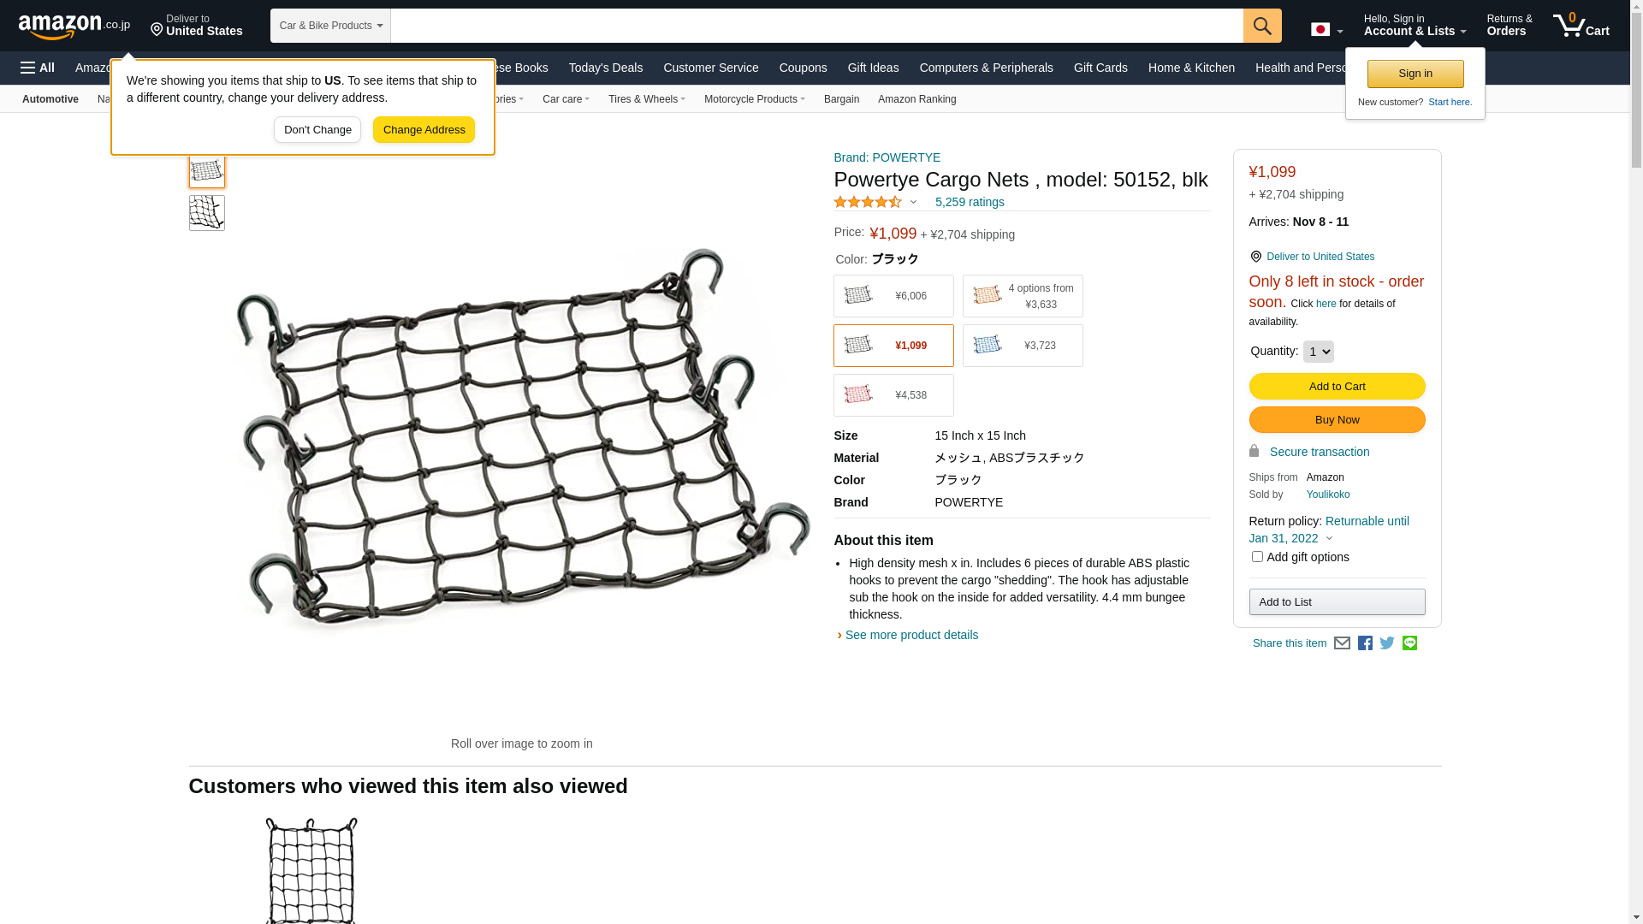Check the Add gift options box
Image resolution: width=1643 pixels, height=924 pixels.
1257,557
